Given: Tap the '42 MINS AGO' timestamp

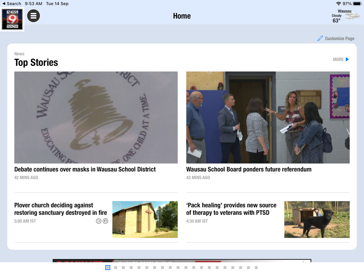Looking at the screenshot, I should pyautogui.click(x=26, y=178).
